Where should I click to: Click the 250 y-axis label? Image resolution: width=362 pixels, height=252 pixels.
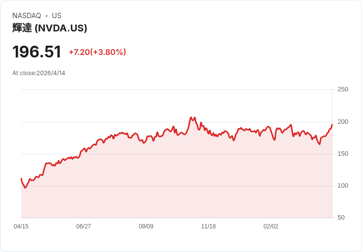(343, 89)
